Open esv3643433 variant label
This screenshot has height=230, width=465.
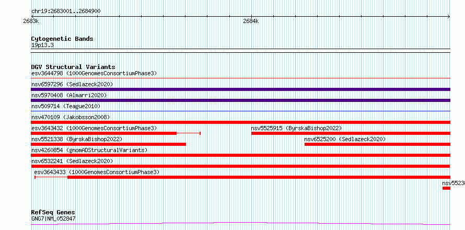click(97, 172)
